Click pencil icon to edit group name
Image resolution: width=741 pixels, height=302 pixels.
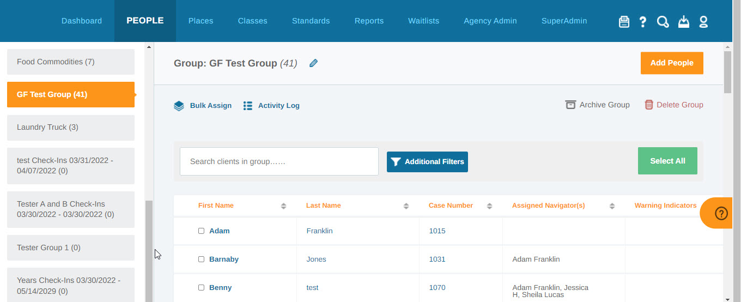313,63
